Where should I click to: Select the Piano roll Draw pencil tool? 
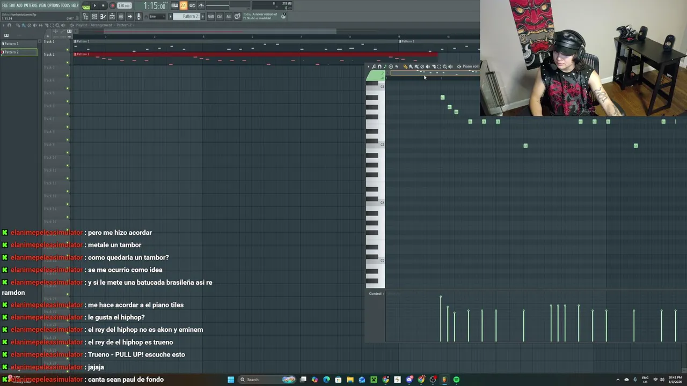405,66
